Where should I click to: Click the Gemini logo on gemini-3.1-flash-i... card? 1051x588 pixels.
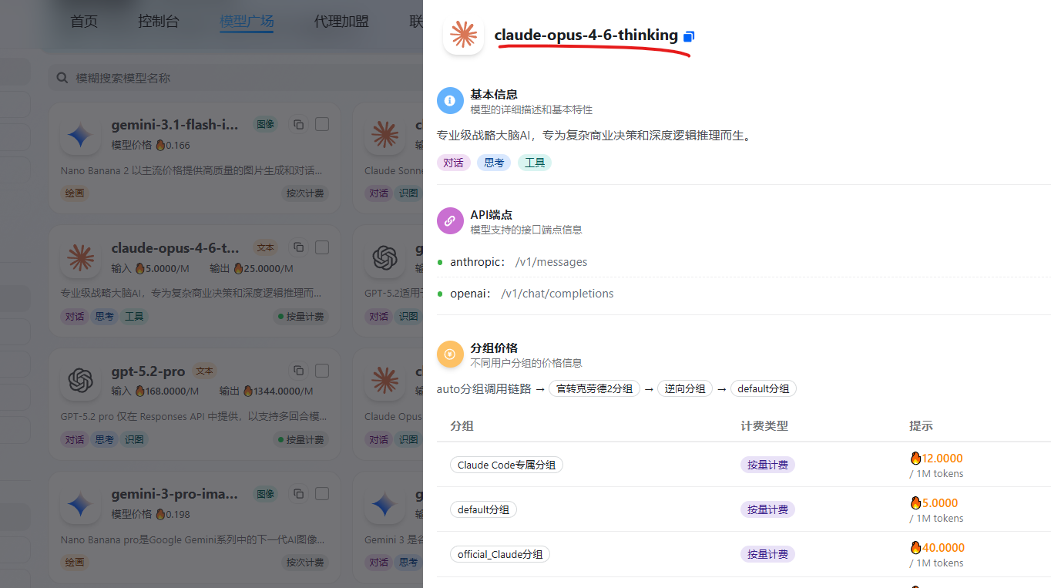[x=80, y=136]
